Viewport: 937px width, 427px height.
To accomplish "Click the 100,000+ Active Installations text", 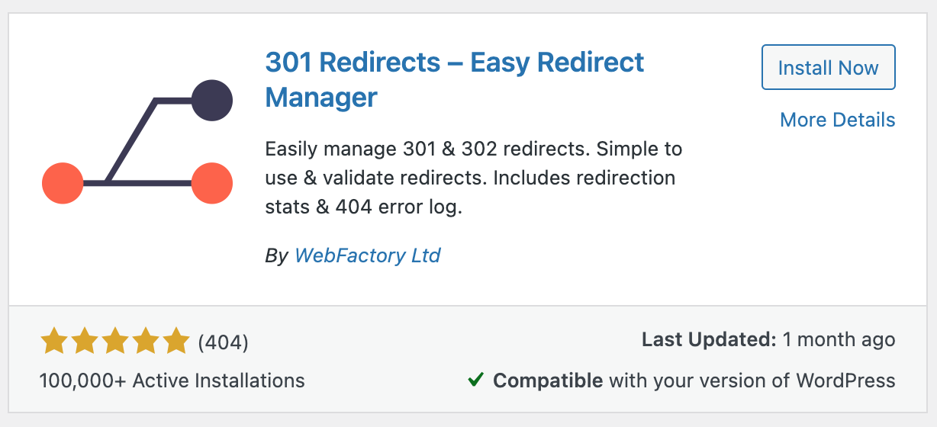I will 172,380.
